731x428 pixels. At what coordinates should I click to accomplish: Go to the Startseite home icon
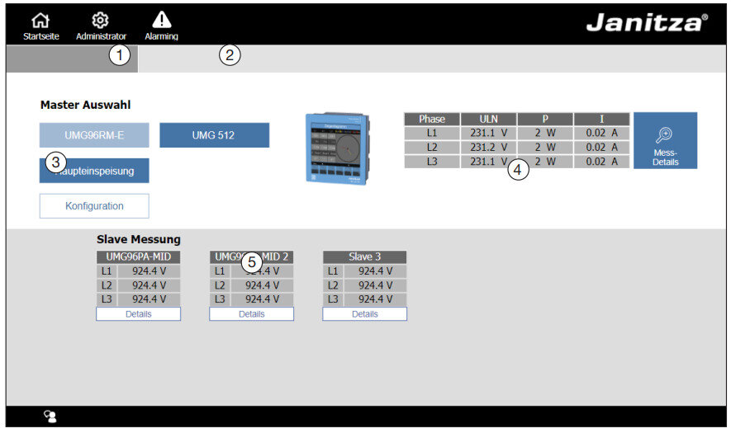point(40,21)
